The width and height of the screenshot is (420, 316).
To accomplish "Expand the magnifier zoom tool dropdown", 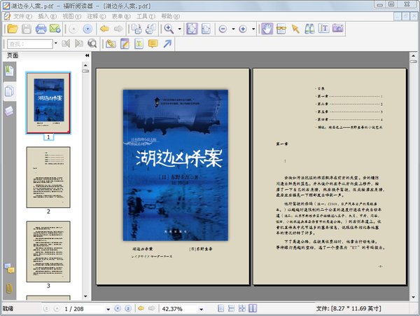I will pos(179,29).
